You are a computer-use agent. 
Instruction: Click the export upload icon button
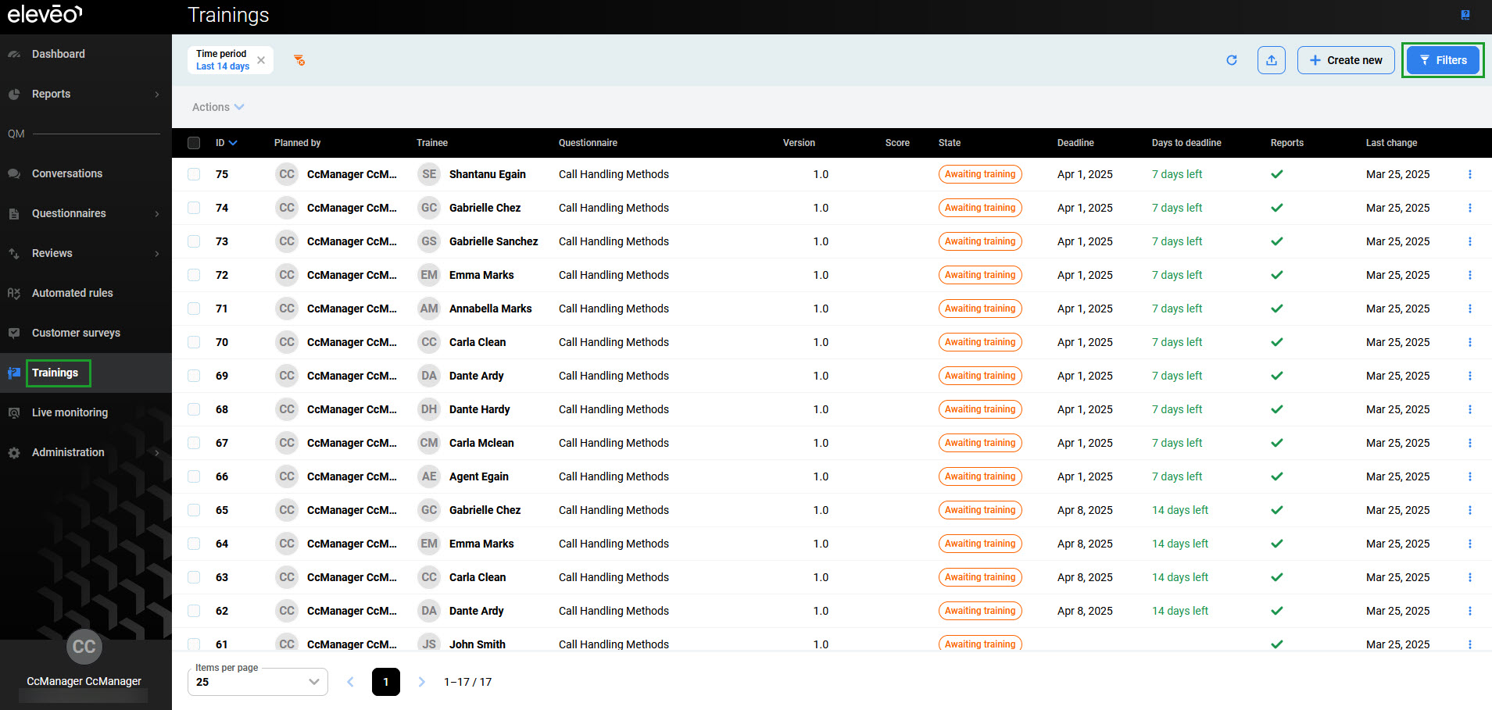(x=1272, y=60)
